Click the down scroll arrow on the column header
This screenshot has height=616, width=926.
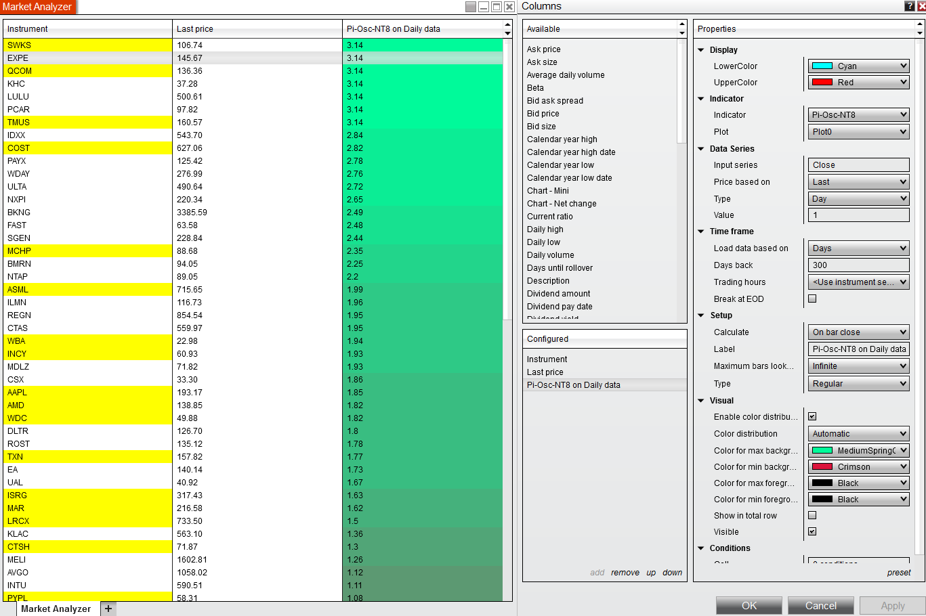(x=506, y=32)
